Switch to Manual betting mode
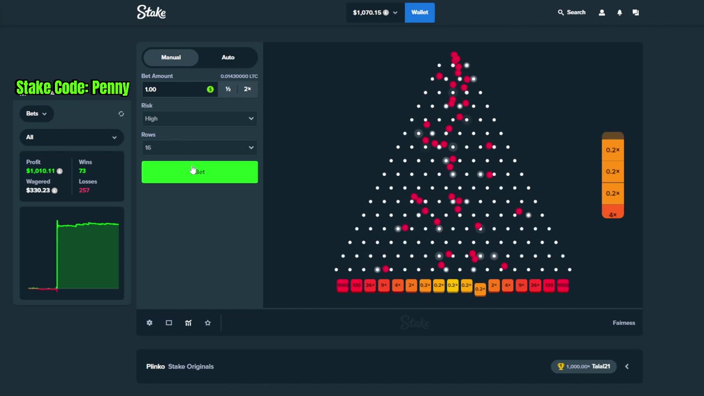704x396 pixels. point(170,57)
